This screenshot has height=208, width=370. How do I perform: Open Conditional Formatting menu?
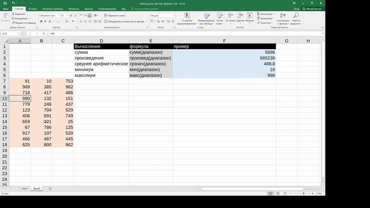pos(187,18)
